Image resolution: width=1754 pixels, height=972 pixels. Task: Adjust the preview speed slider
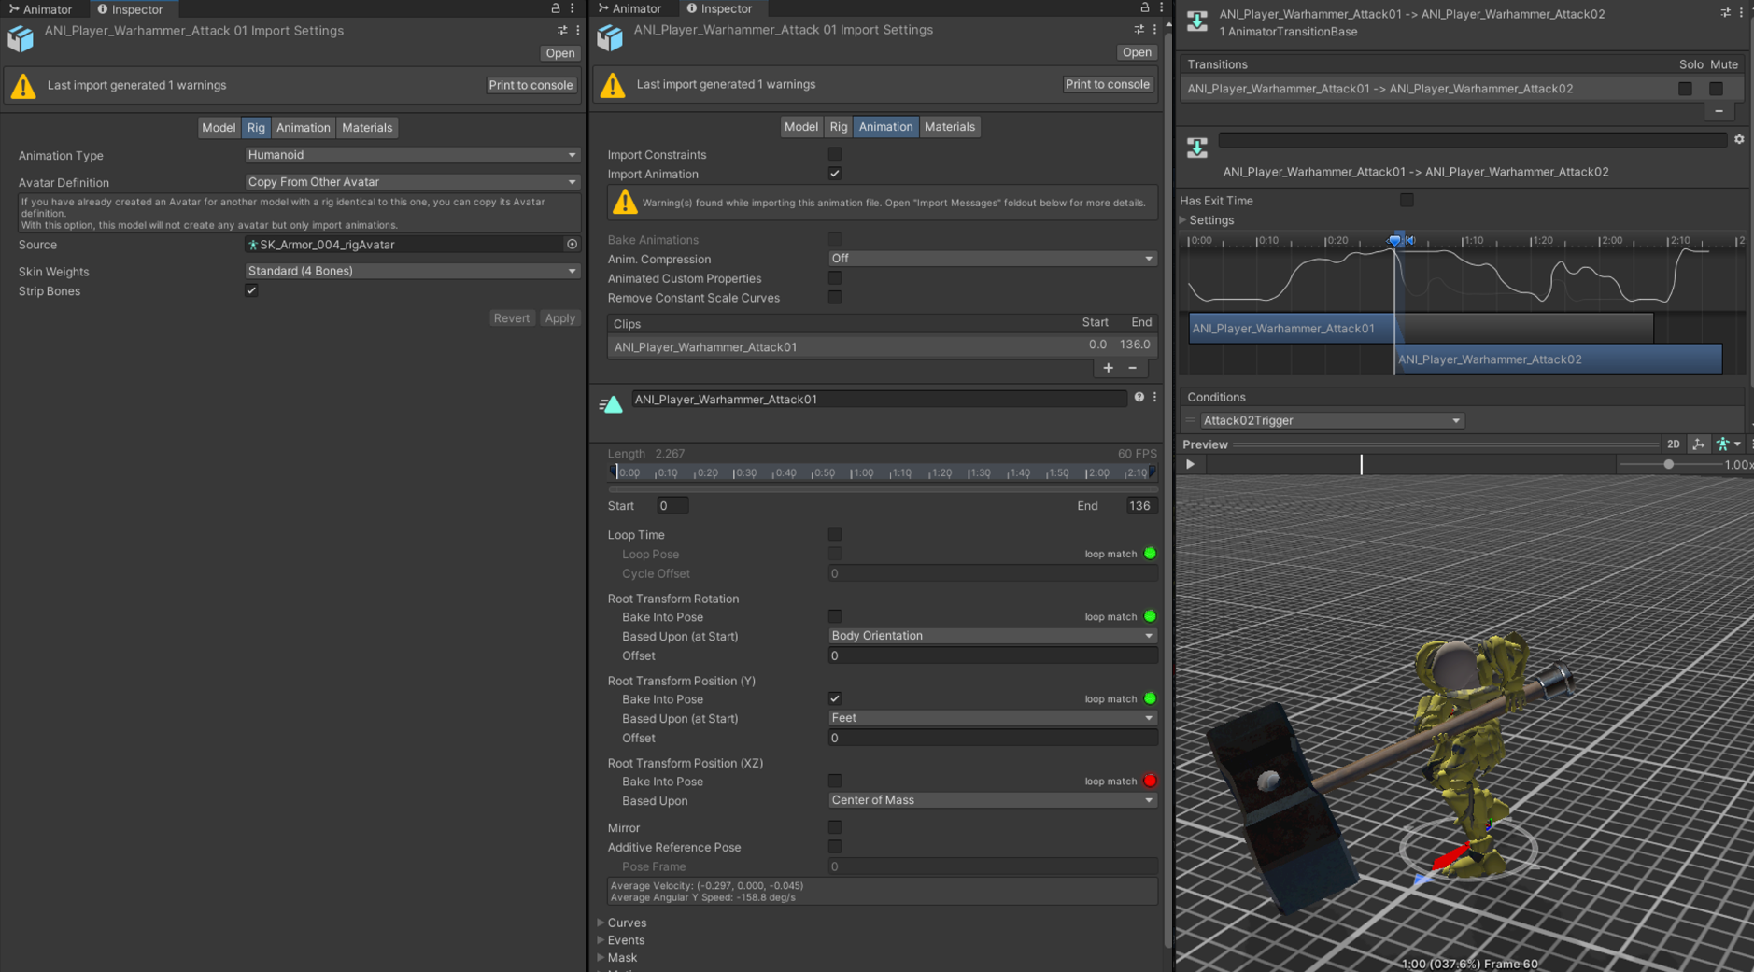point(1668,464)
